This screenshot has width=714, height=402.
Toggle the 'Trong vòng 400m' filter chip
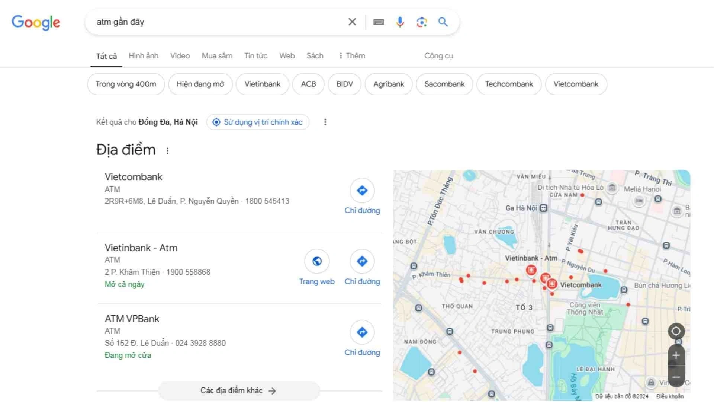126,84
